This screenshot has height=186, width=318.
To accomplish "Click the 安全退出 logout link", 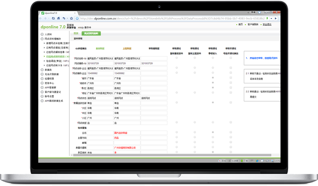I will coord(267,24).
